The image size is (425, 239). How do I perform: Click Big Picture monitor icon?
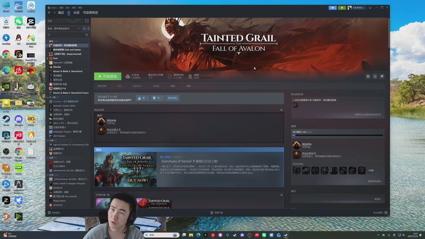370,7
